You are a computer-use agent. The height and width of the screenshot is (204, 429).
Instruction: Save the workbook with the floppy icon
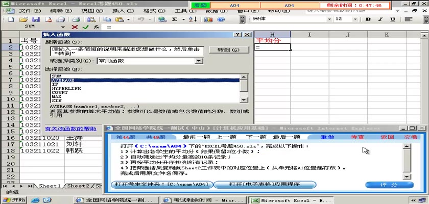pyautogui.click(x=36, y=19)
